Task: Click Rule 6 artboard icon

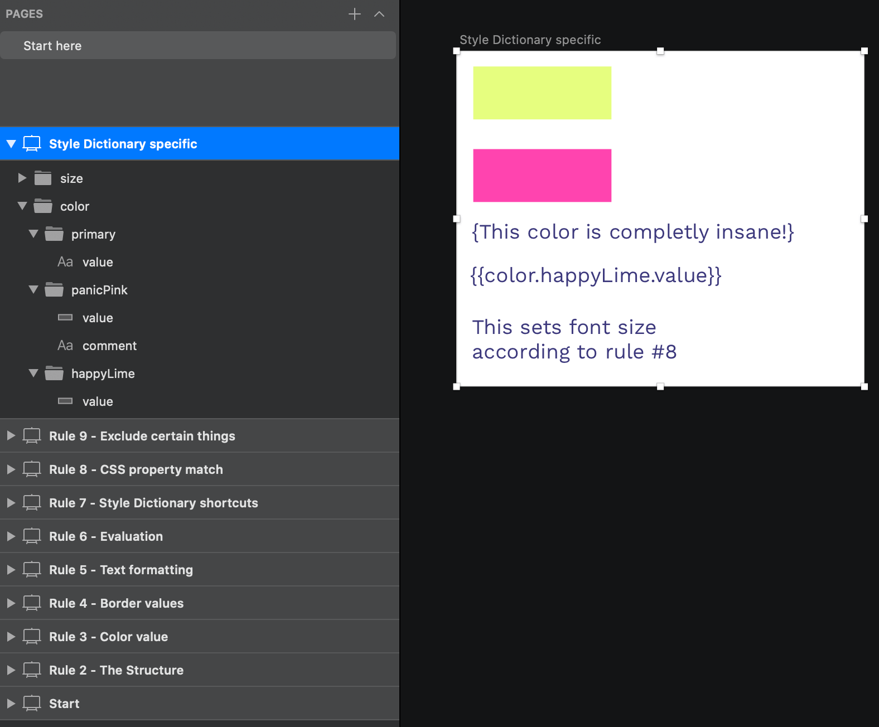Action: (32, 536)
